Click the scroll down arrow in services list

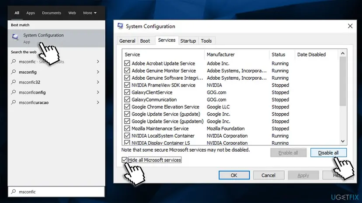343,141
